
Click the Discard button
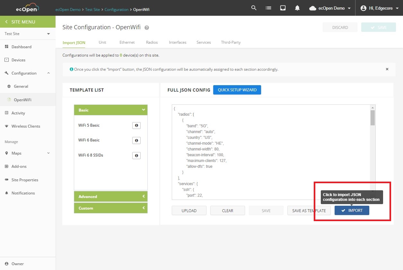point(340,27)
